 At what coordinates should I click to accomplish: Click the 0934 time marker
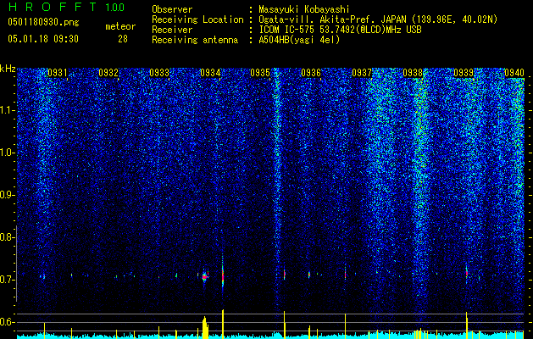pos(210,72)
